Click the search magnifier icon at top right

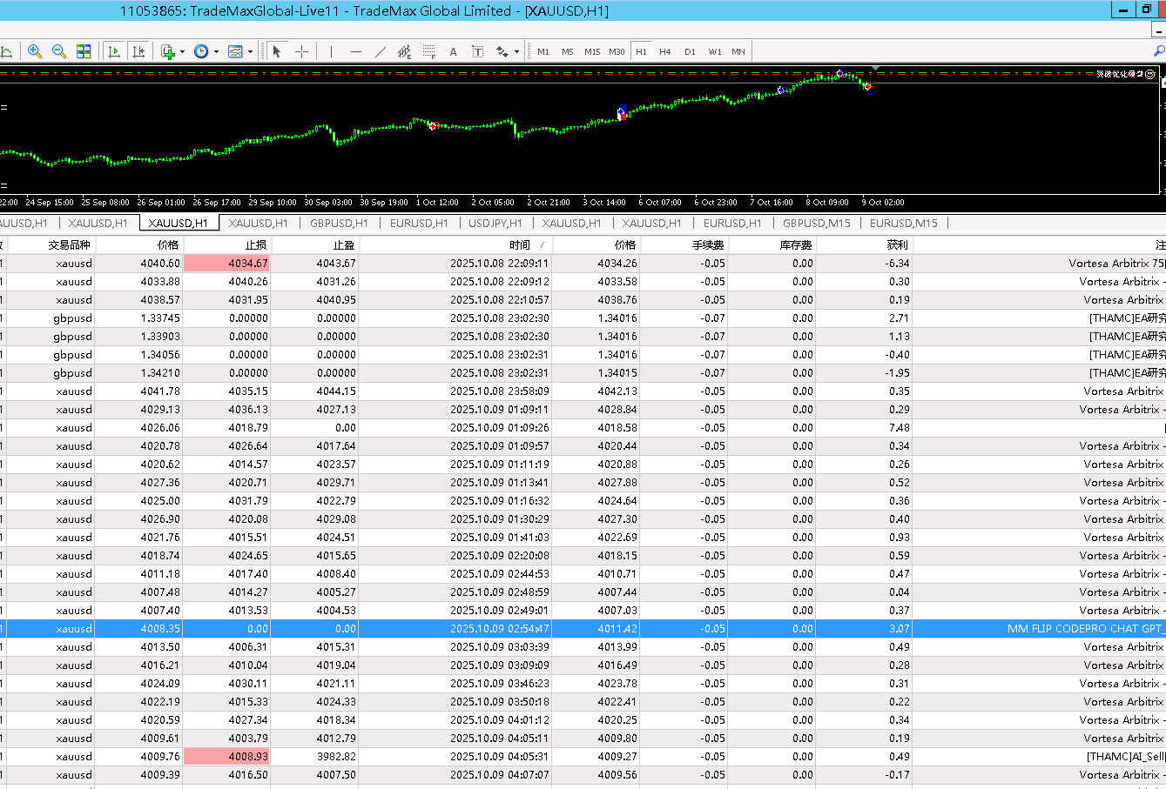1158,51
